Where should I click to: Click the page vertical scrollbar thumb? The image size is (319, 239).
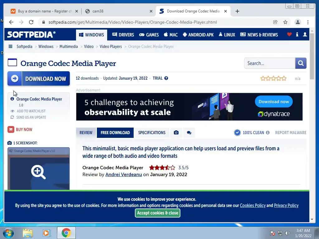(x=312, y=57)
